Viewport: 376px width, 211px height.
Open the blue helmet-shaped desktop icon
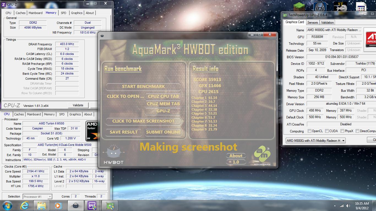320,7
